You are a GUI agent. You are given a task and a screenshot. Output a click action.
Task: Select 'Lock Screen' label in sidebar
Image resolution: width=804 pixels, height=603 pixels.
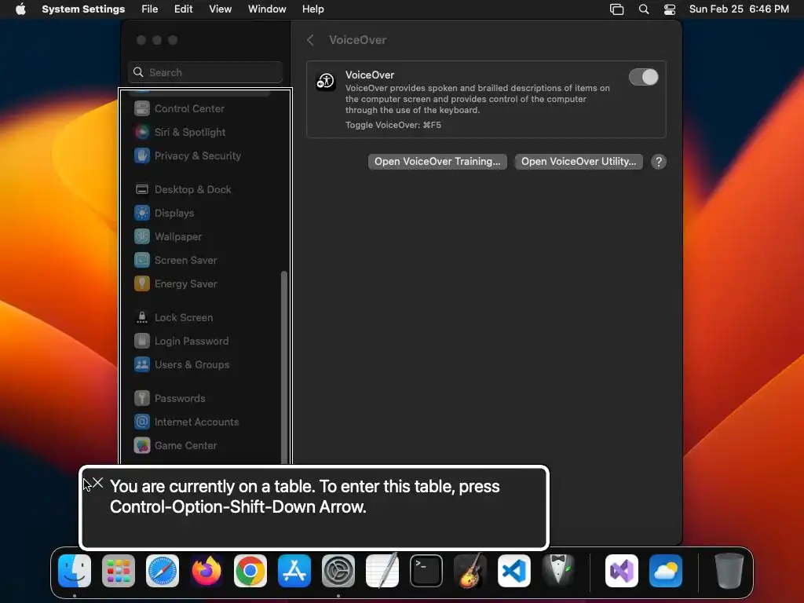(184, 318)
